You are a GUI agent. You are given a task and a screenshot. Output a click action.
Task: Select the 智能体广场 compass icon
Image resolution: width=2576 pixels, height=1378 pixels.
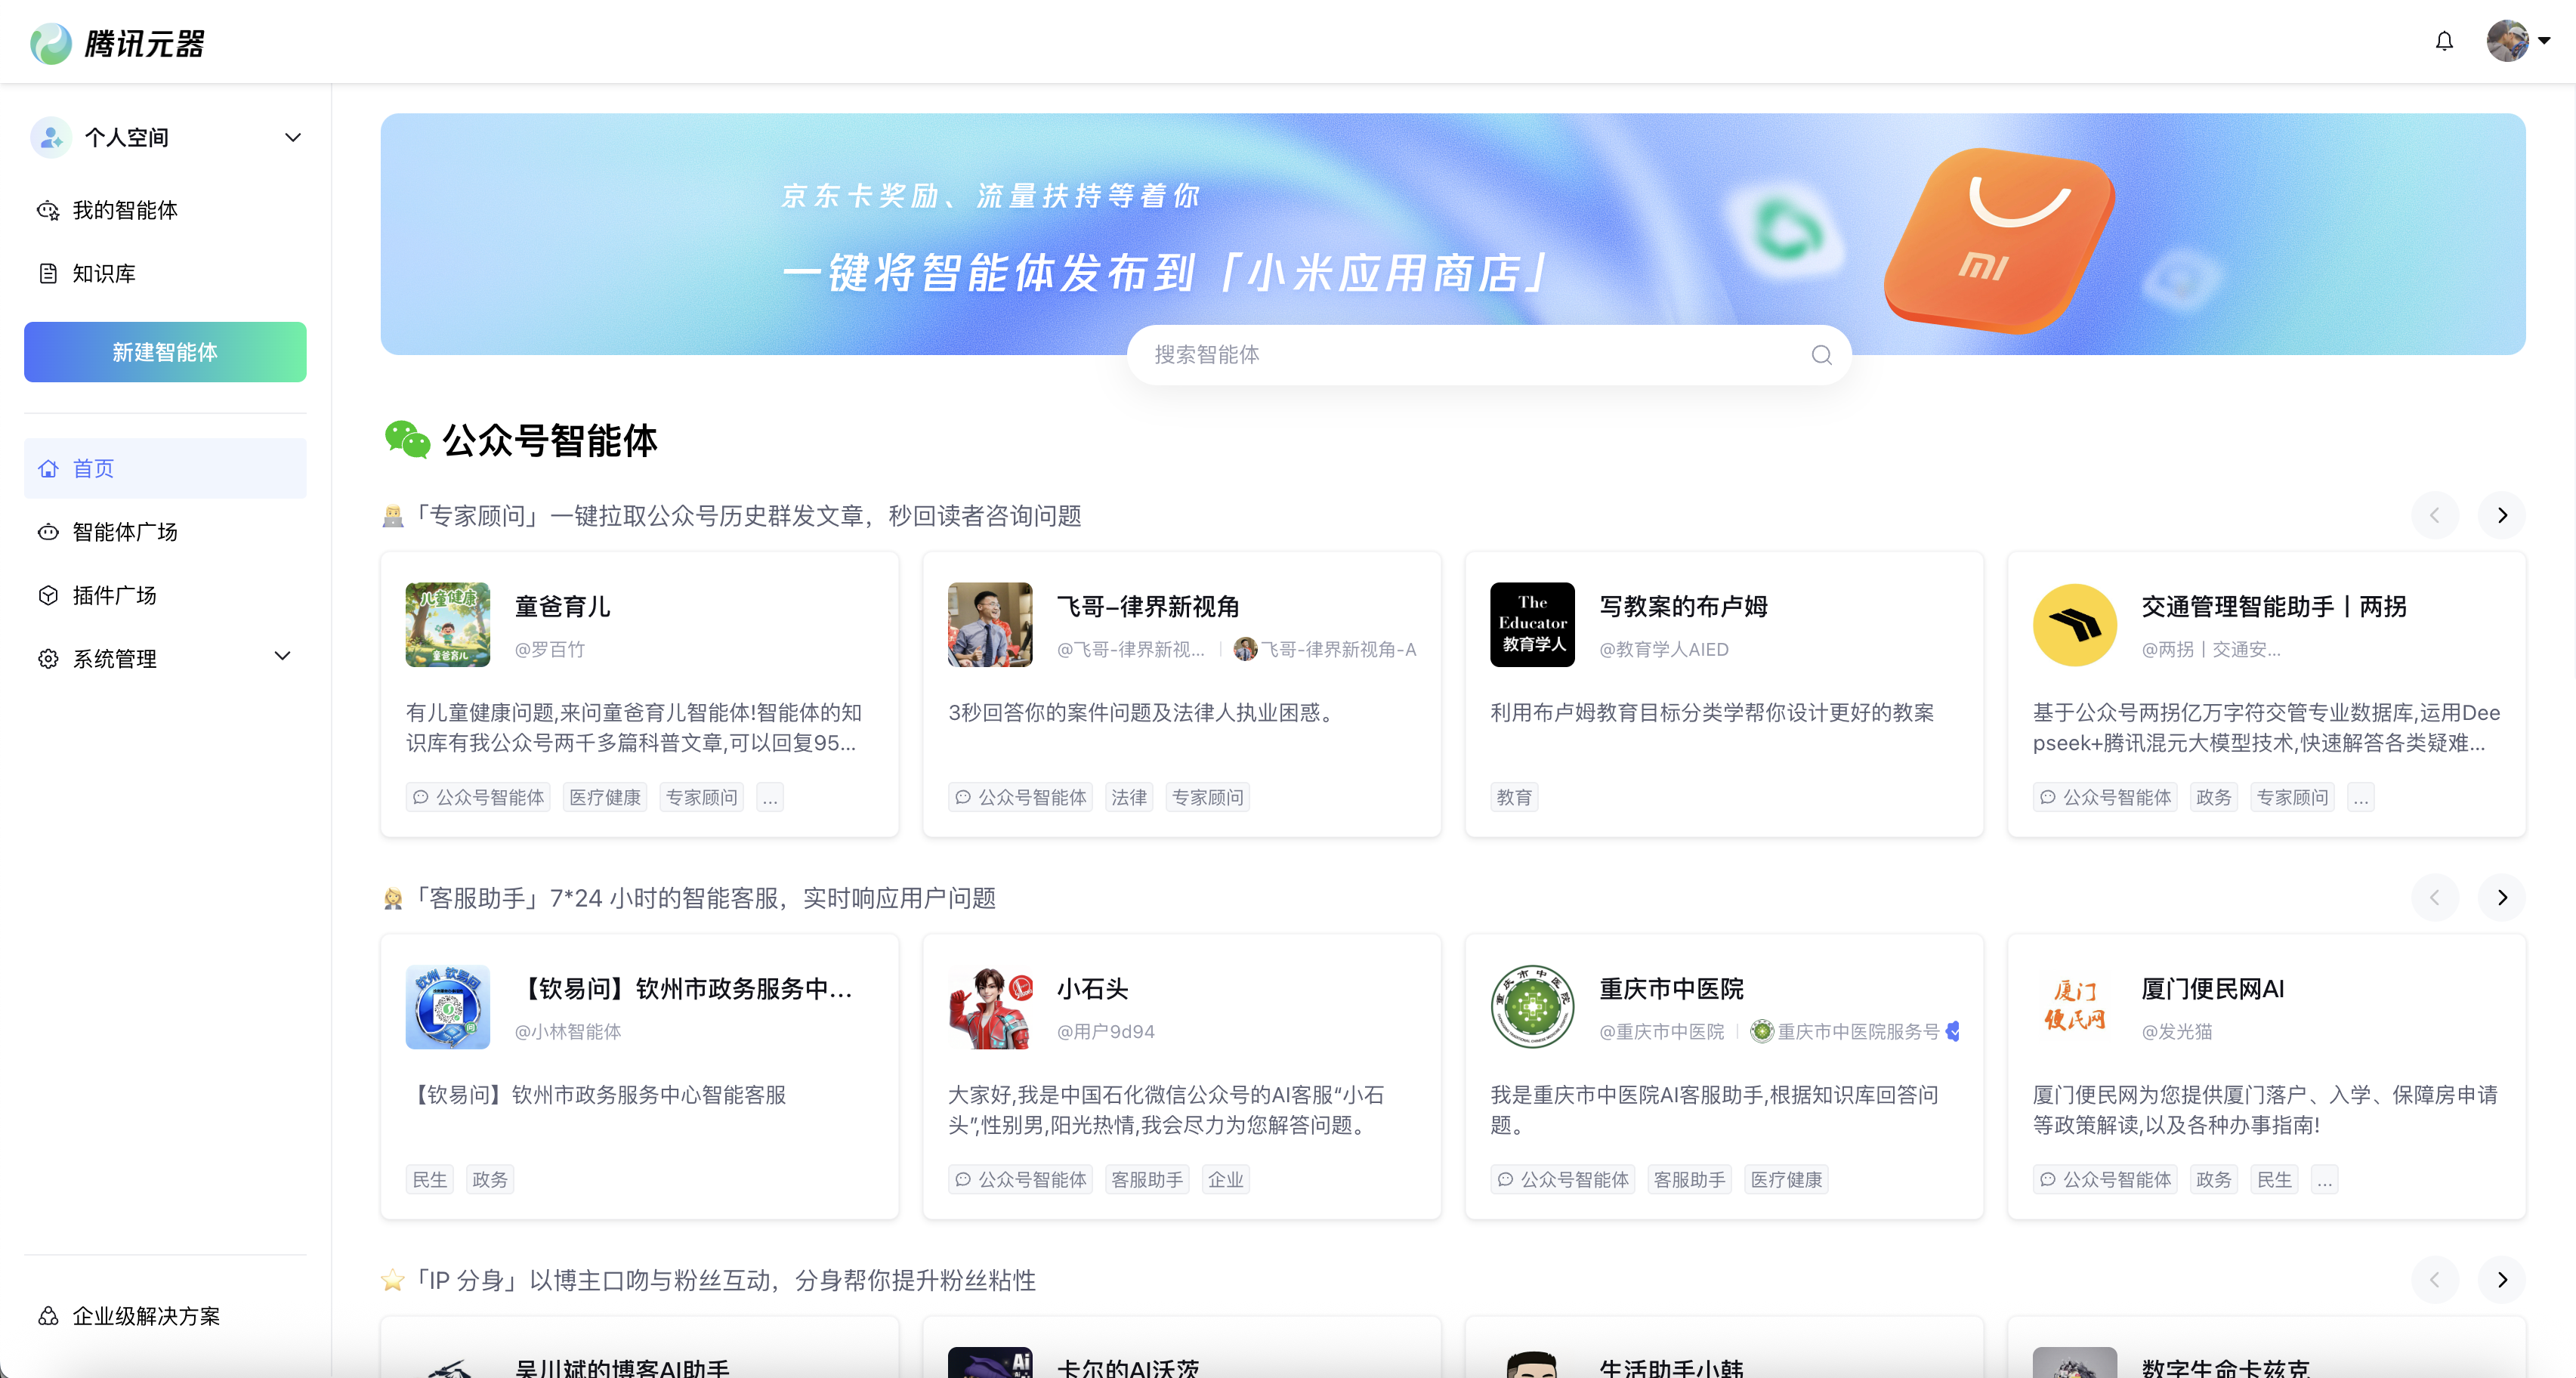[48, 532]
